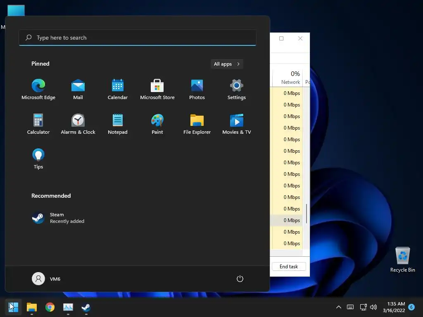Viewport: 423px width, 317px height.
Task: Open the Tips app
Action: click(38, 159)
